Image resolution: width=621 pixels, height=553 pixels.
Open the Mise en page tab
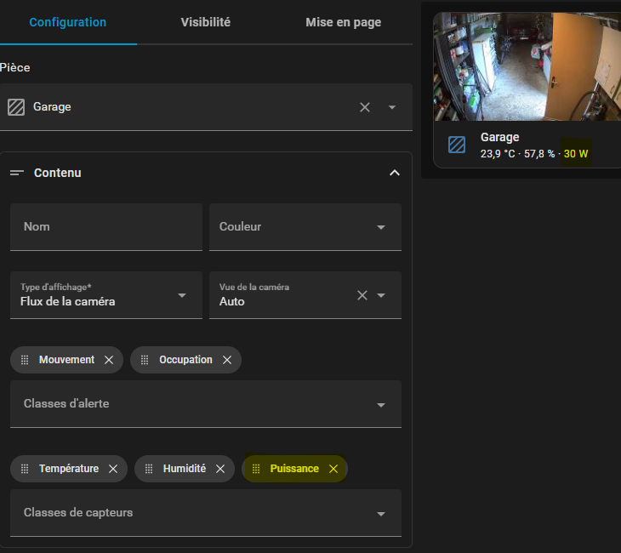pyautogui.click(x=343, y=22)
